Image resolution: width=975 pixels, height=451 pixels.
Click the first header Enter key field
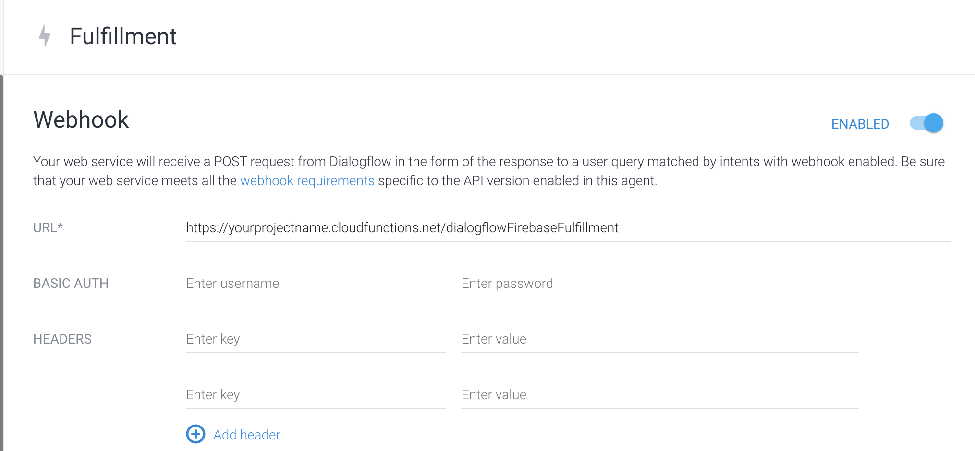coord(316,339)
